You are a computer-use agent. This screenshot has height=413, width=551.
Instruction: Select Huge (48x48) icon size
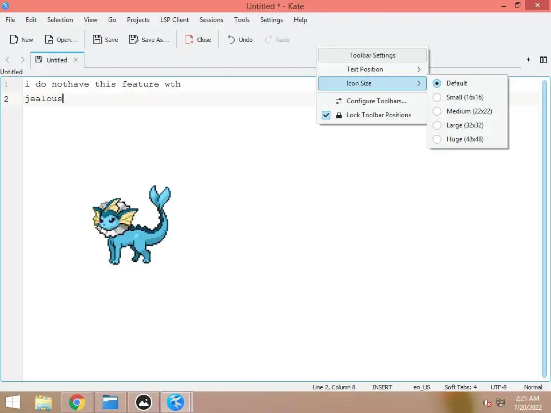[437, 139]
